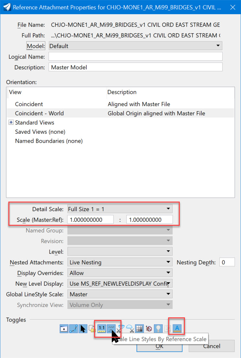This screenshot has width=241, height=358.
Task: Click the greyed Plot as 3D icon
Action: (x=168, y=329)
